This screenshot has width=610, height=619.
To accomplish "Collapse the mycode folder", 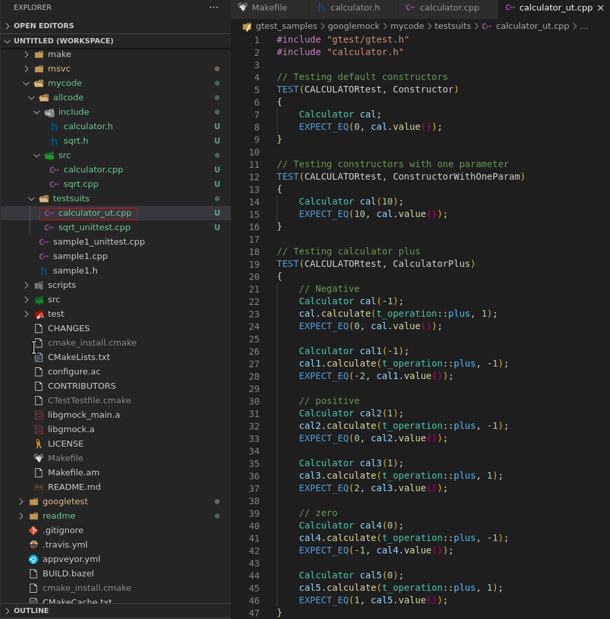I will pos(26,83).
